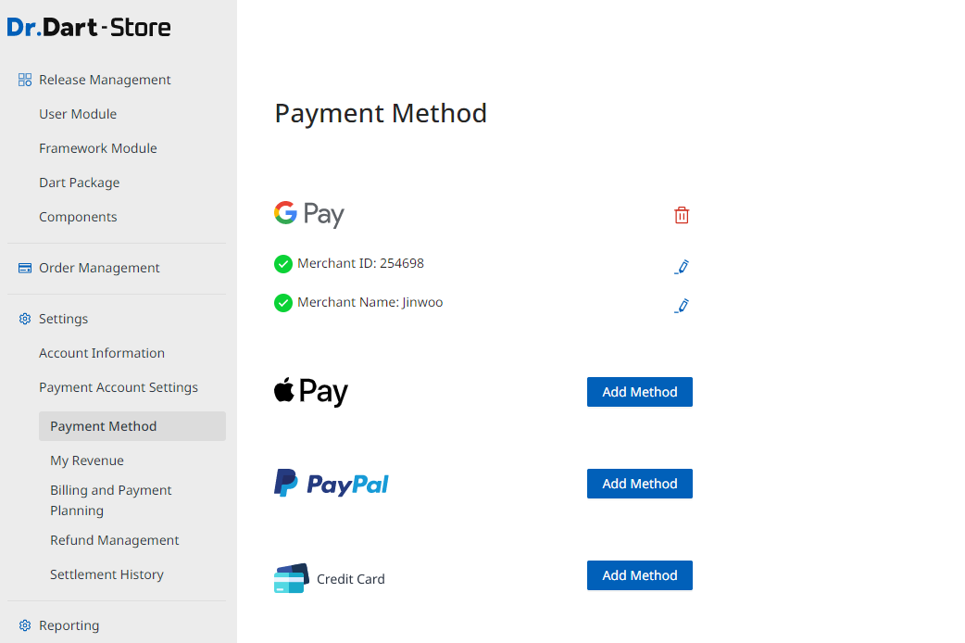Screen dimensions: 965x643
Task: Open Billing and Payment Planning
Action: click(111, 500)
